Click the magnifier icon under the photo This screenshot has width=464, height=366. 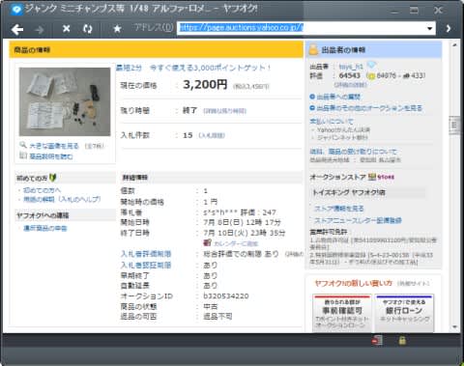23,145
